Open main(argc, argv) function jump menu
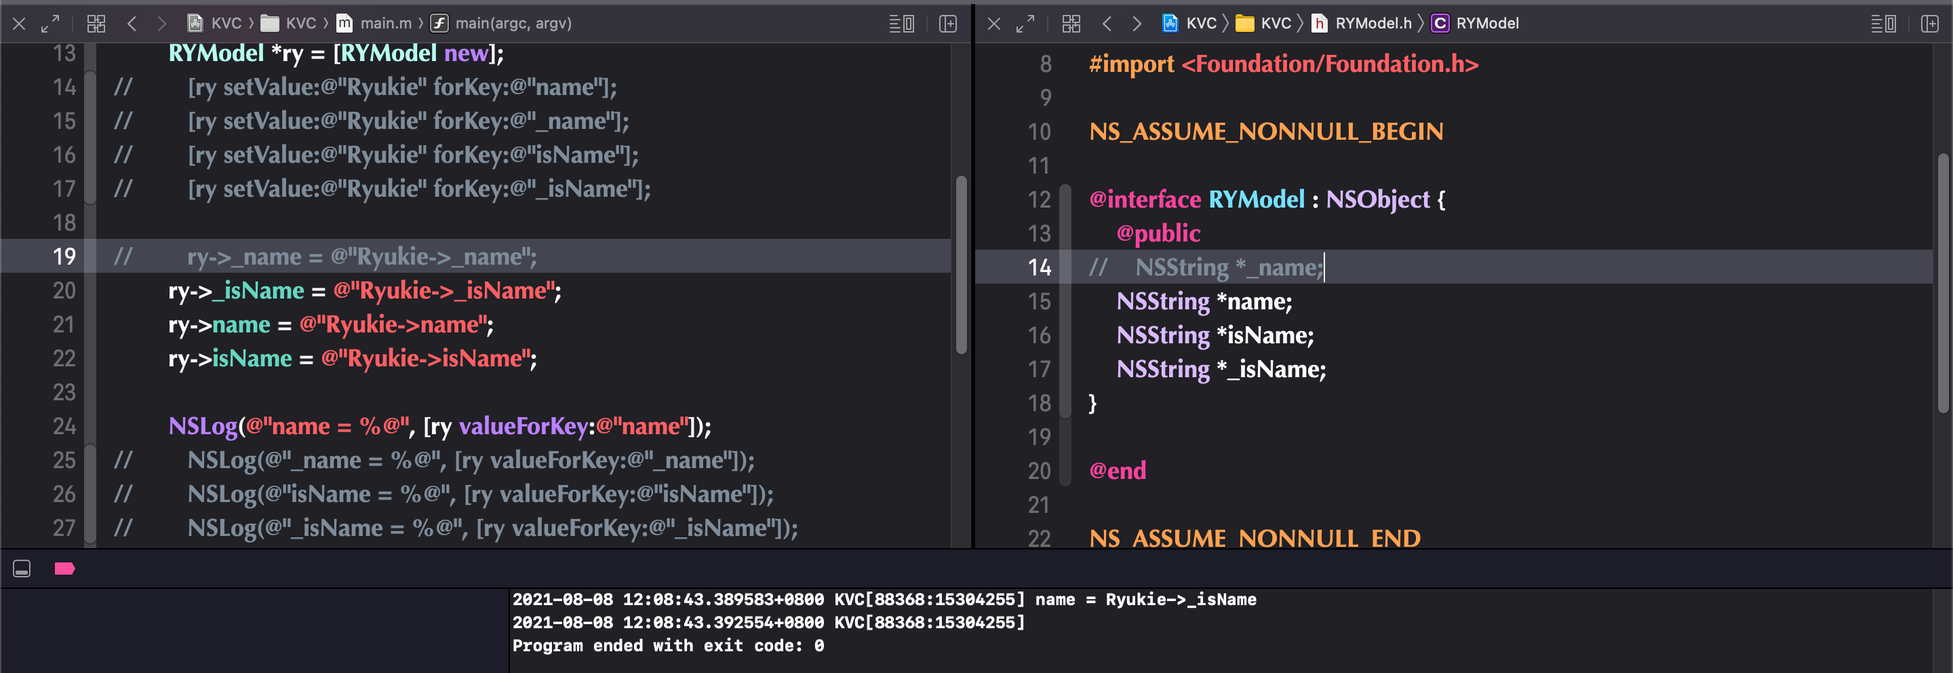 tap(501, 24)
